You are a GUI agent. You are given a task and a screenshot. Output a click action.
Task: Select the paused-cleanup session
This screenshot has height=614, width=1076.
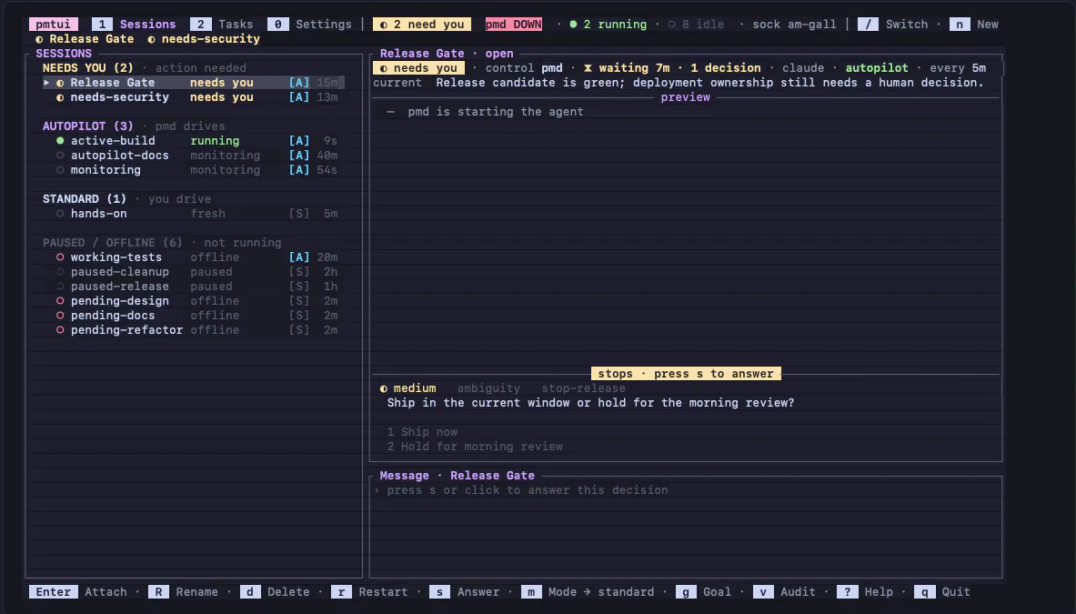tap(193, 272)
